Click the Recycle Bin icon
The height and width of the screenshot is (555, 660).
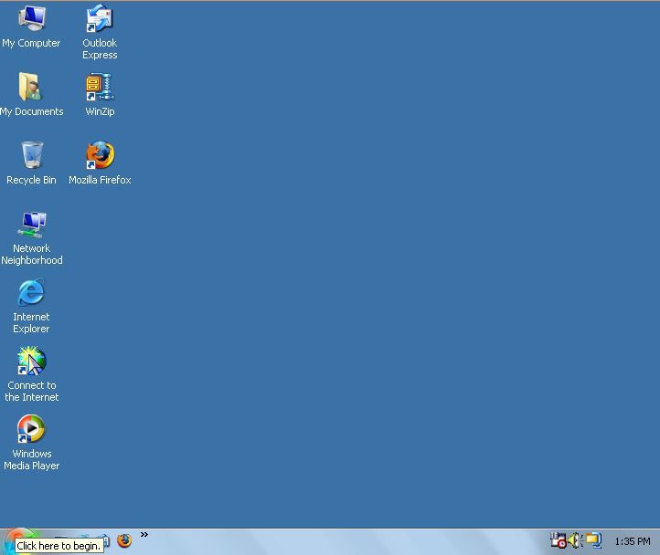31,156
